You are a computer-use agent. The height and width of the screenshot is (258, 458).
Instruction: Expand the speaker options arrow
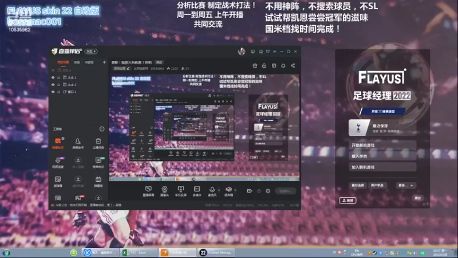click(x=235, y=190)
